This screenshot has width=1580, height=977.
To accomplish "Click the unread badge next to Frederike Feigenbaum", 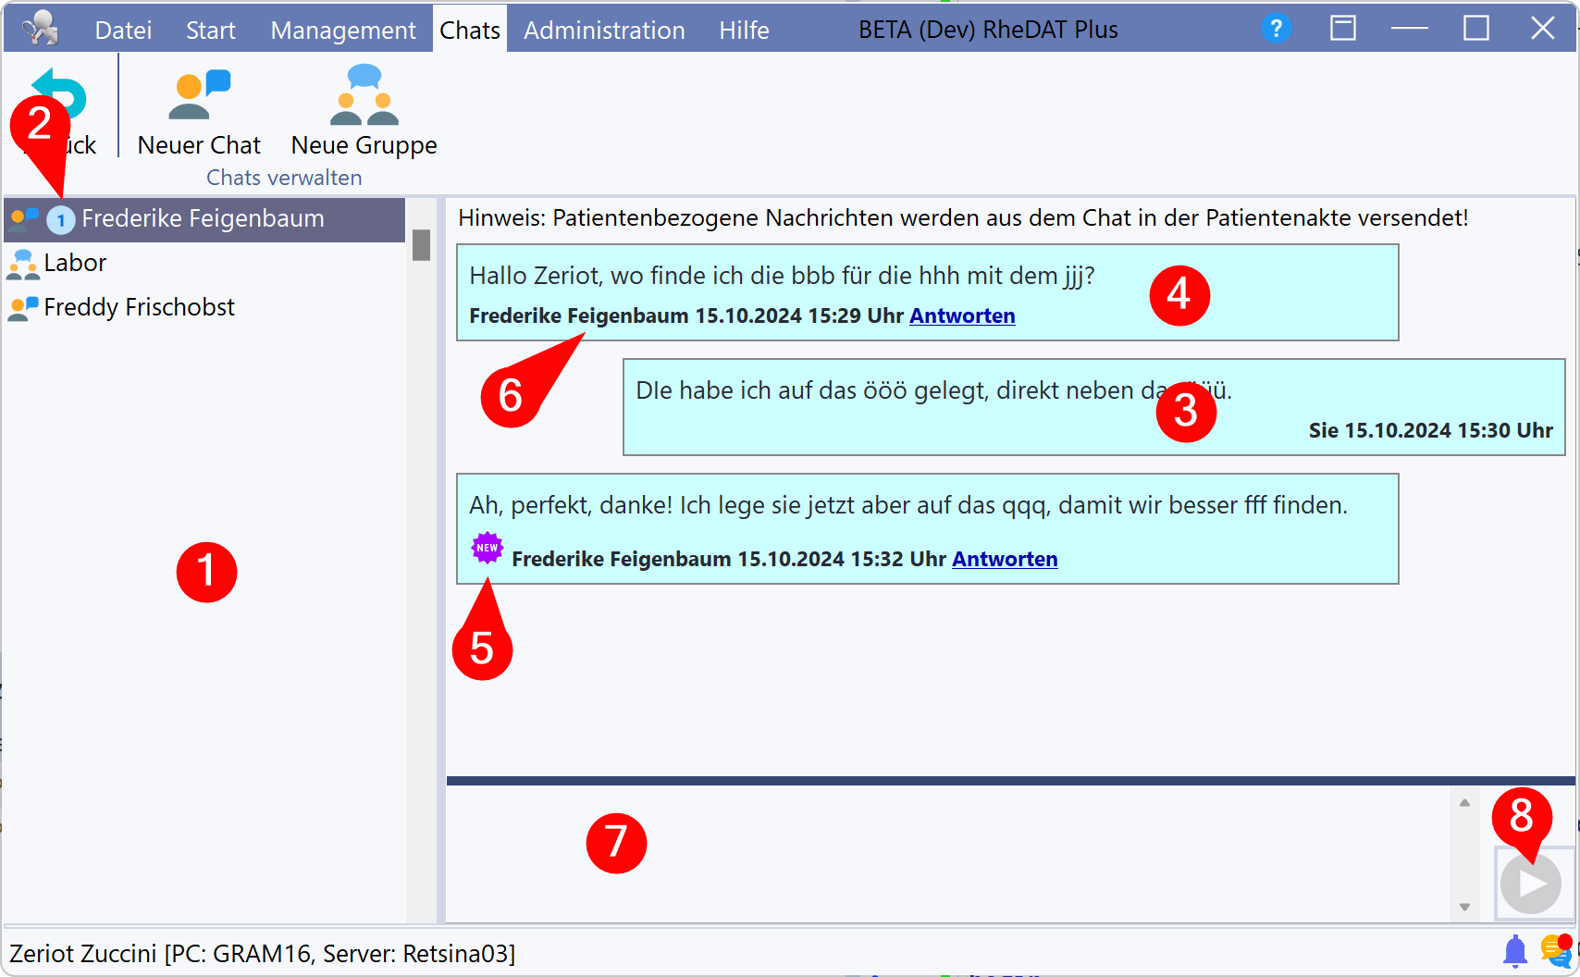I will pos(61,220).
